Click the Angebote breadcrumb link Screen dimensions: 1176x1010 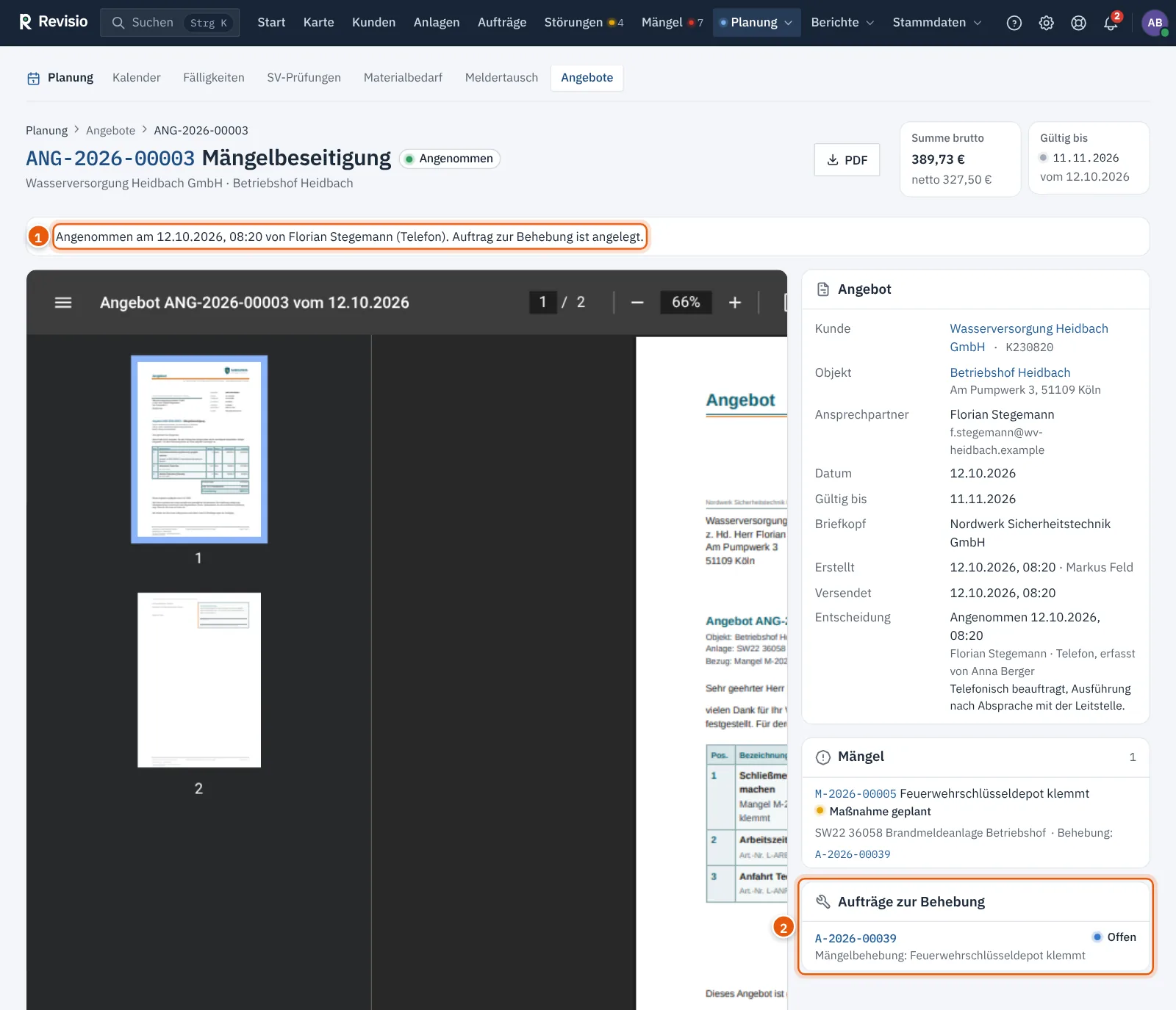110,131
